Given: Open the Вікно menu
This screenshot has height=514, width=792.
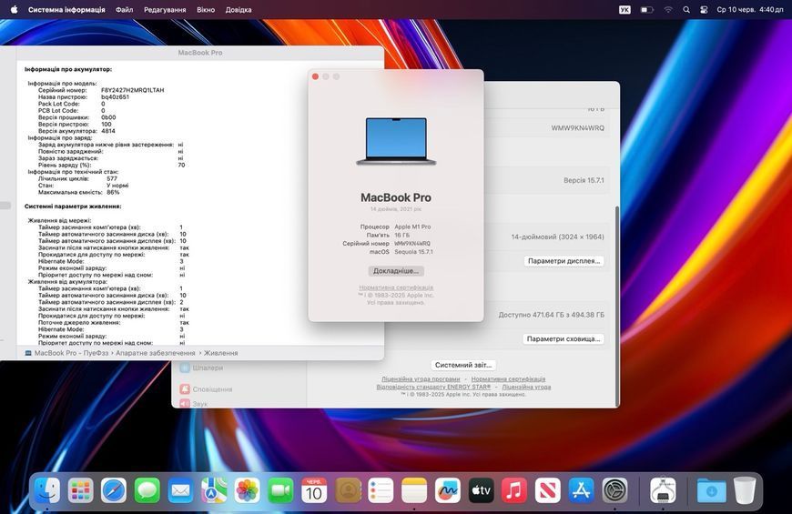Looking at the screenshot, I should click(x=206, y=10).
